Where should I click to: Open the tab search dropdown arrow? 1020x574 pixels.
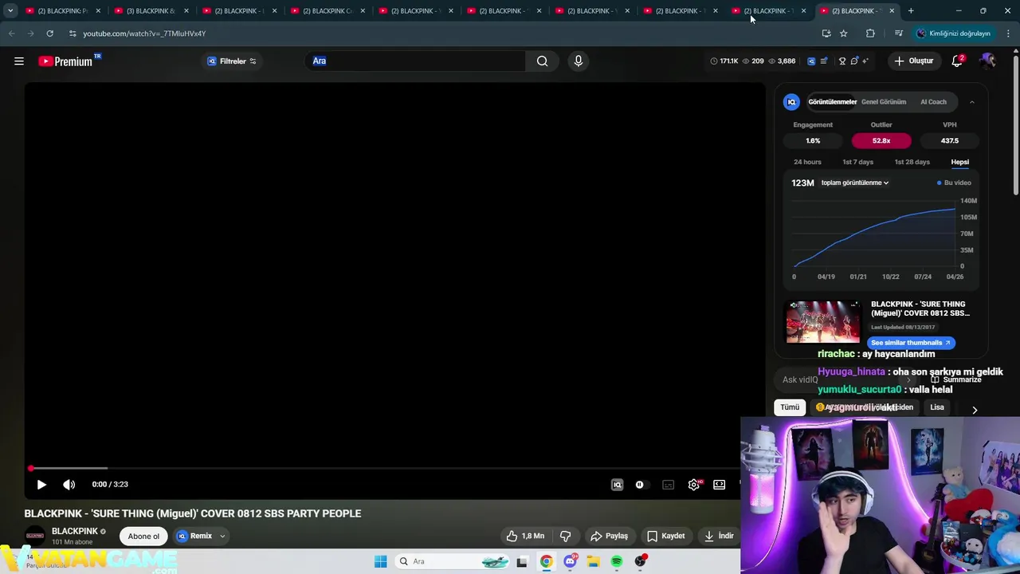tap(10, 11)
